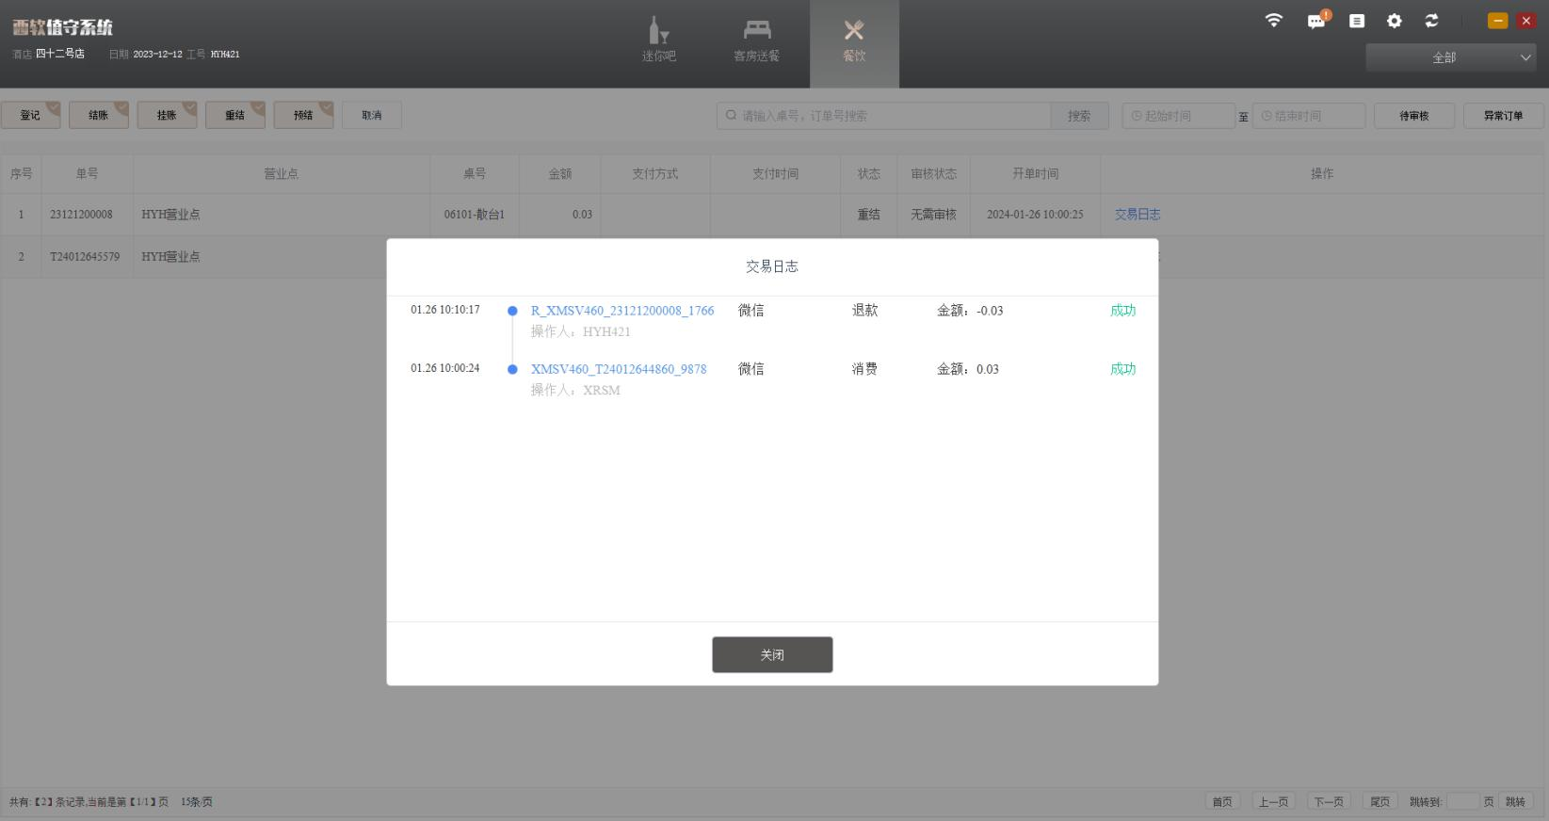
Task: Expand the 全部 dropdown
Action: tap(1450, 57)
